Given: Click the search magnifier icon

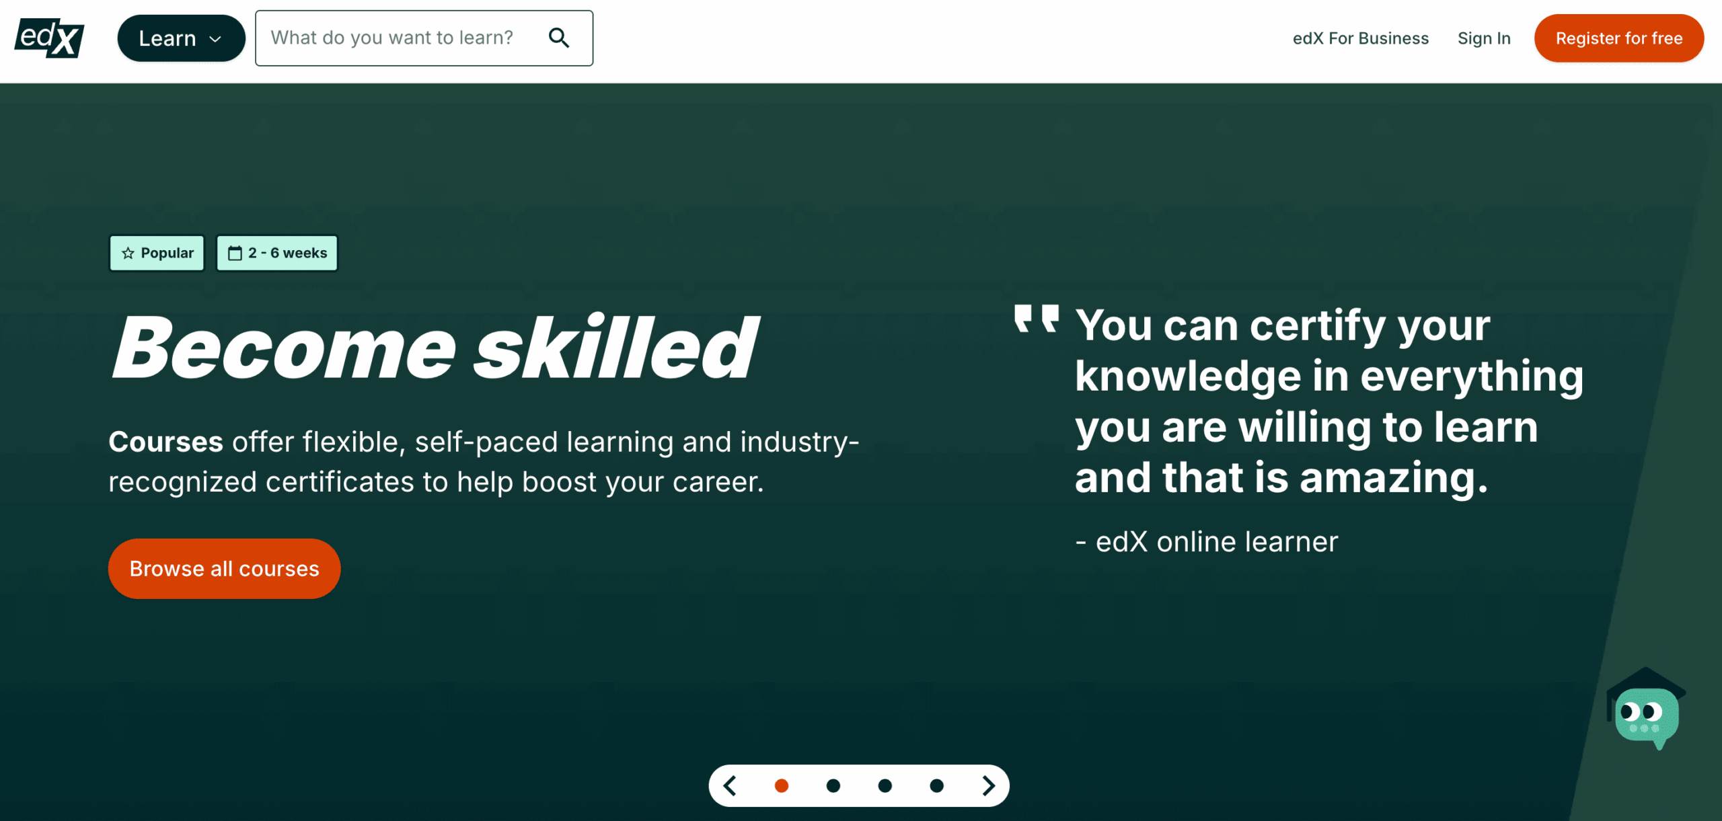Looking at the screenshot, I should pyautogui.click(x=558, y=38).
